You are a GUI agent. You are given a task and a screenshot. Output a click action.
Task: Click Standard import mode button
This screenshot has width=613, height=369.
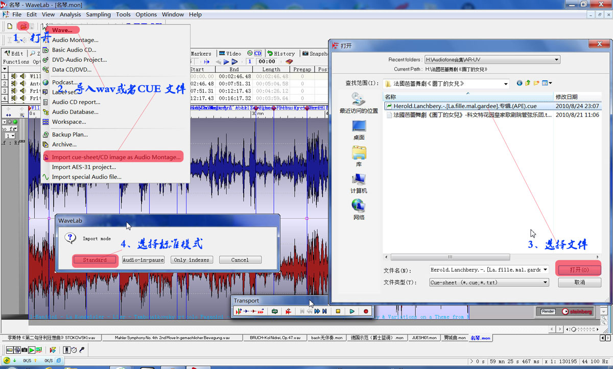95,260
